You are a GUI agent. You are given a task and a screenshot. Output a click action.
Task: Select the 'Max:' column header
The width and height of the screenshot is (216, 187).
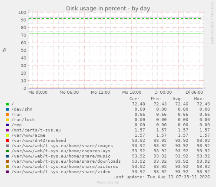click(199, 99)
